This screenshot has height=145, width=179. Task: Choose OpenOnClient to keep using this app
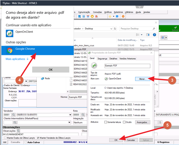click(37, 33)
